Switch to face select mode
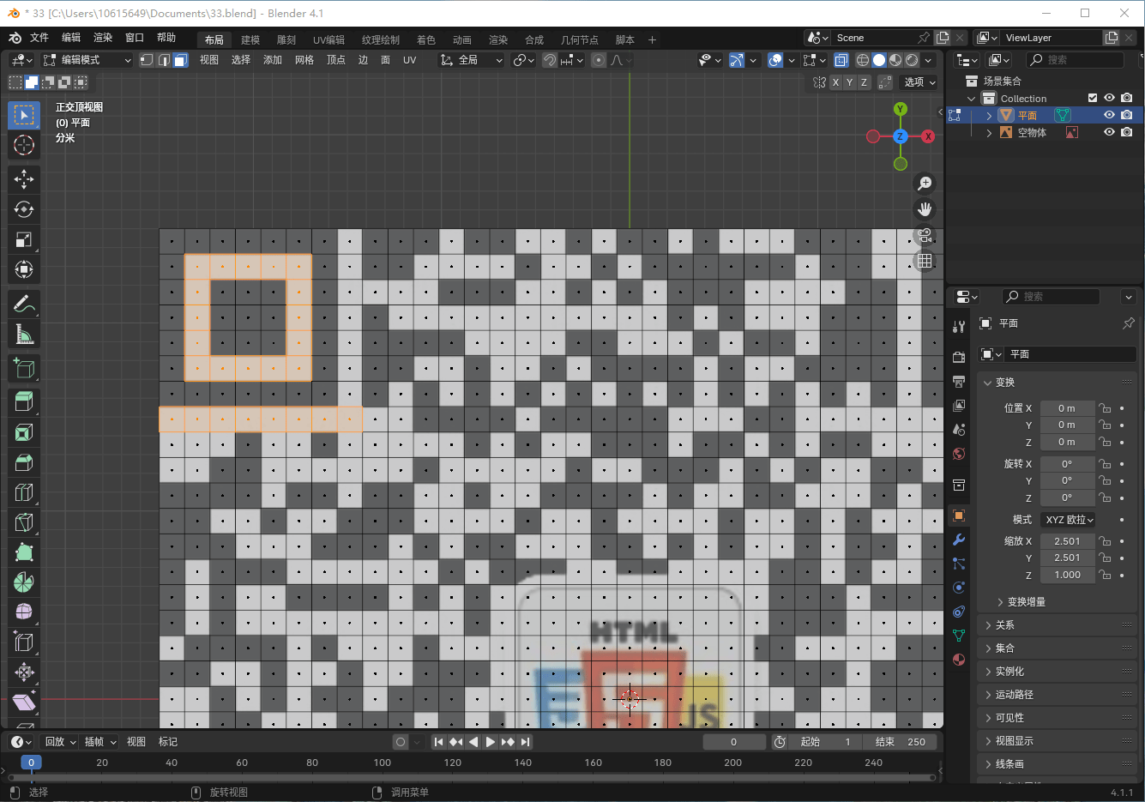This screenshot has height=802, width=1145. [x=180, y=60]
